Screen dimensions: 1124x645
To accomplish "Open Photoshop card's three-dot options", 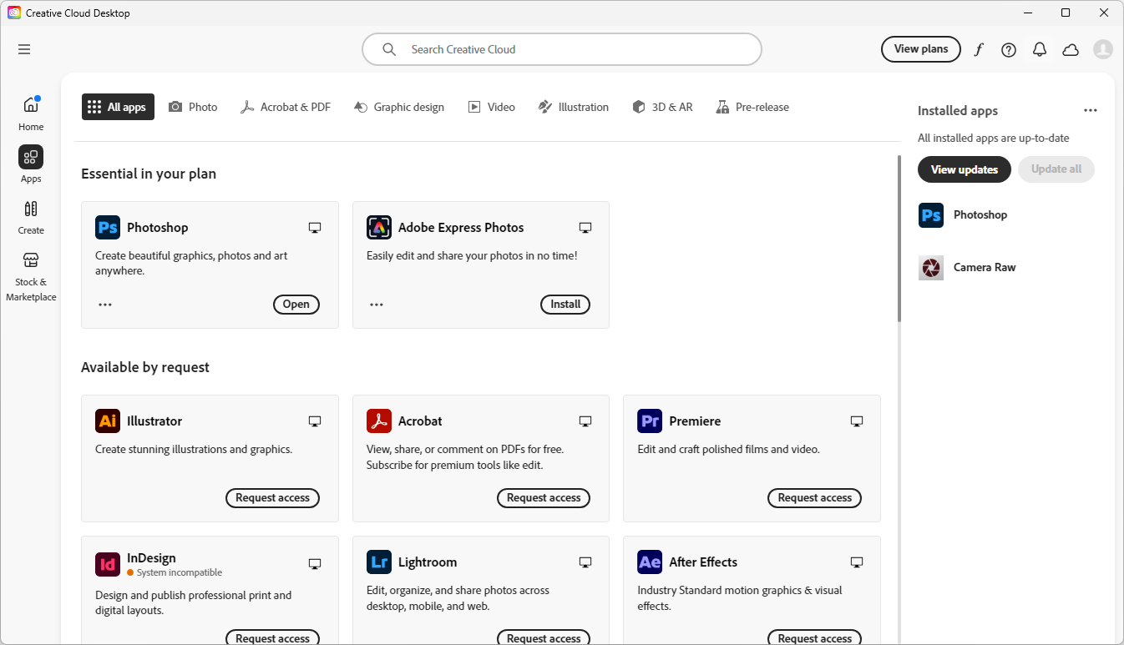I will (105, 305).
